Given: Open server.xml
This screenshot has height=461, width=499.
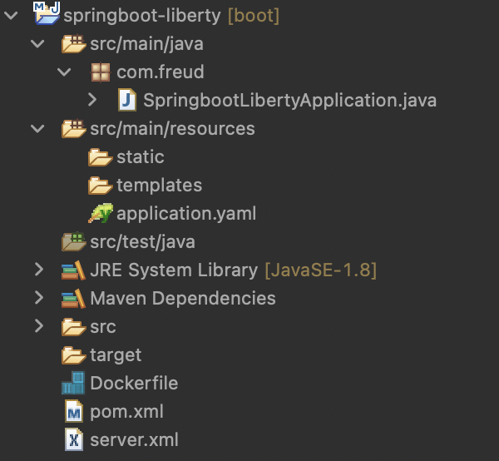Looking at the screenshot, I should 134,440.
